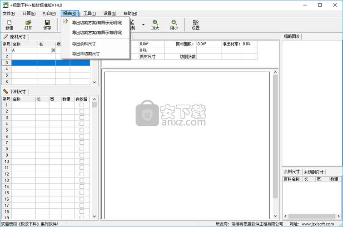Click scroll-down arrow of 原材尺寸 table
This screenshot has width=343, height=227.
click(94, 82)
